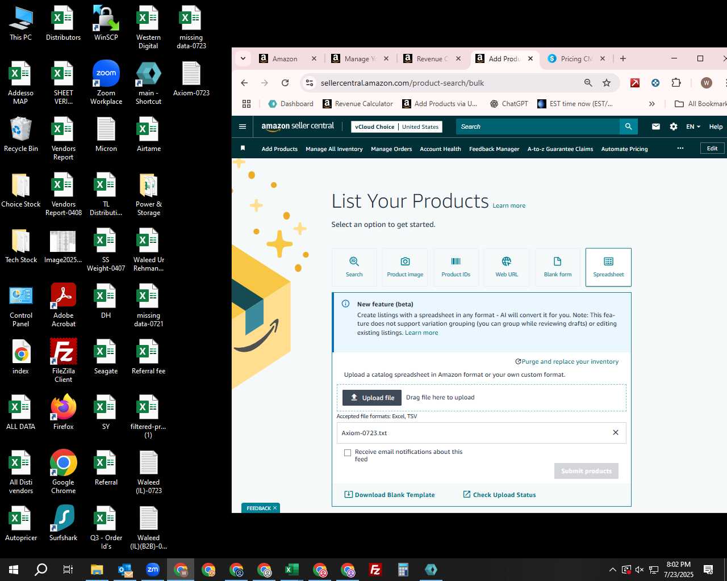Open Chrome extensions puzzle icon
Screen dimensions: 727x581
[676, 83]
